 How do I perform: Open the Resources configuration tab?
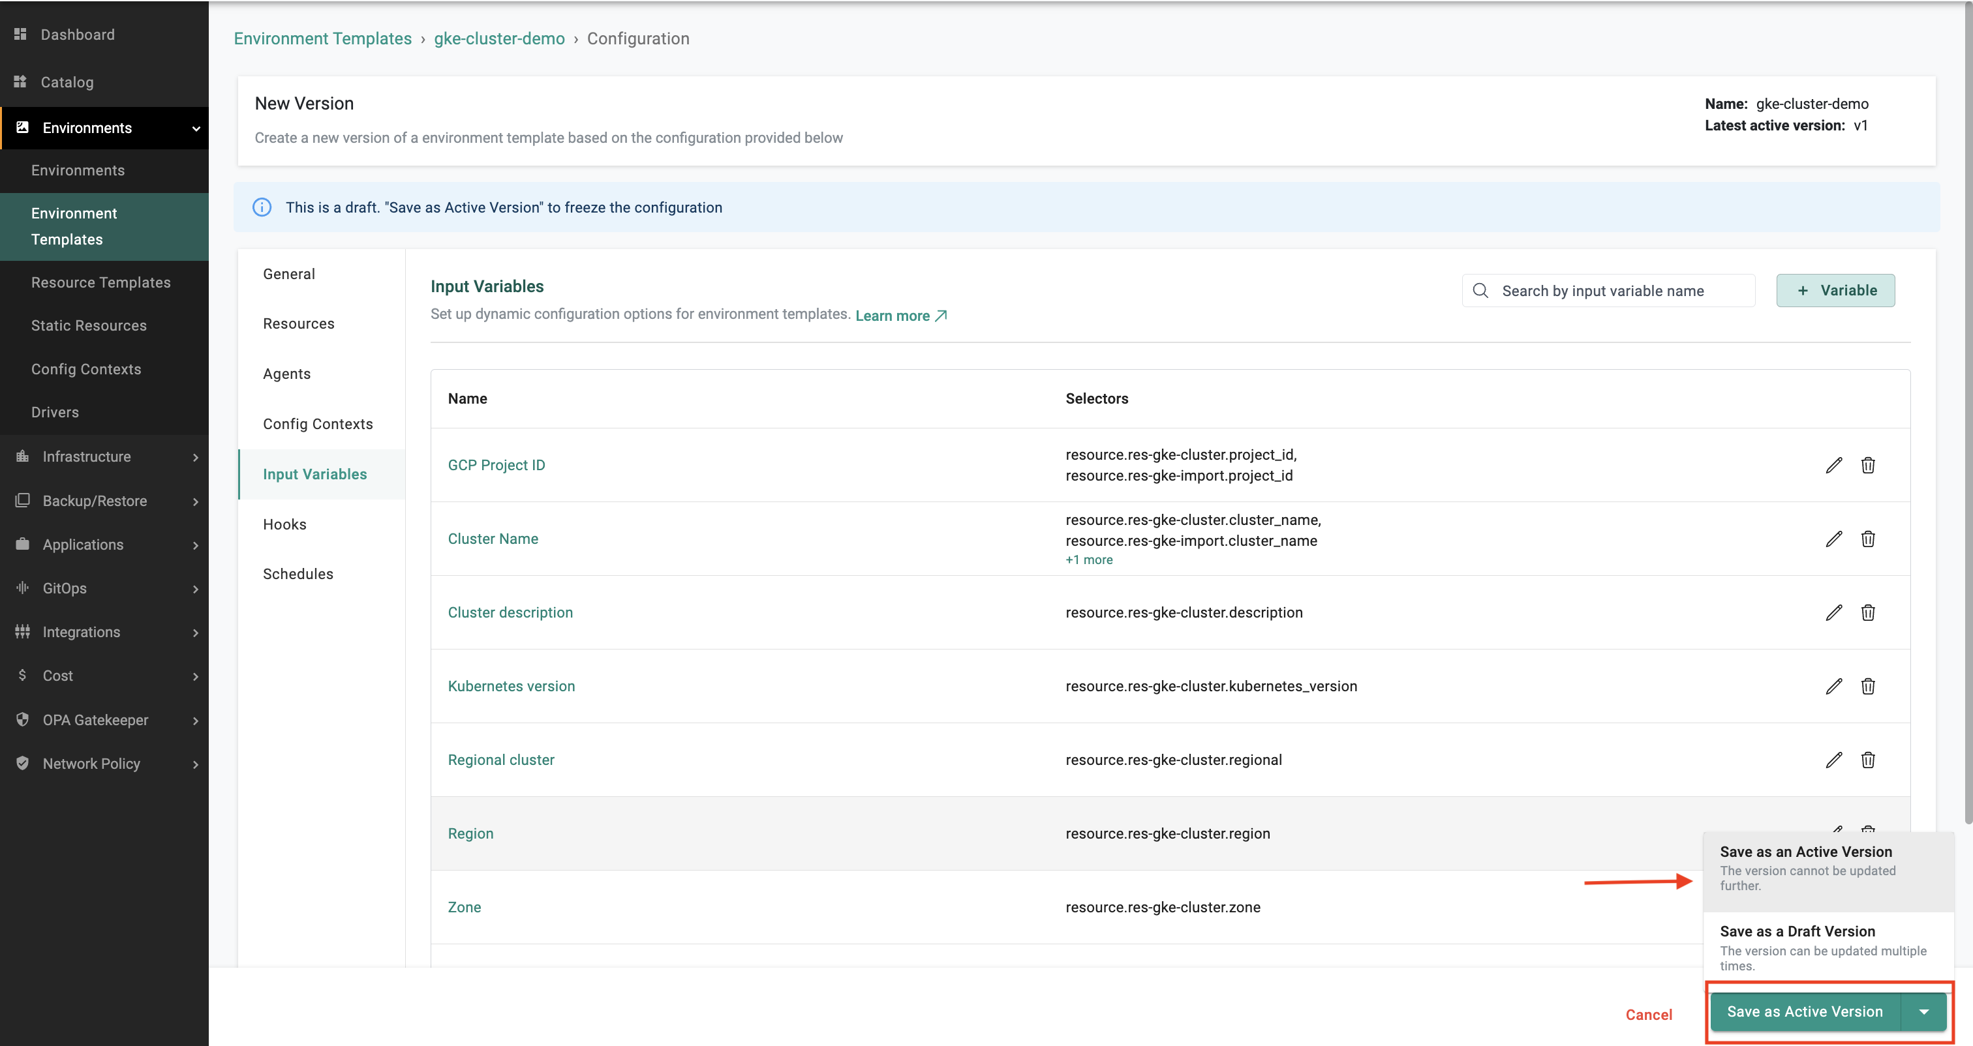322,324
